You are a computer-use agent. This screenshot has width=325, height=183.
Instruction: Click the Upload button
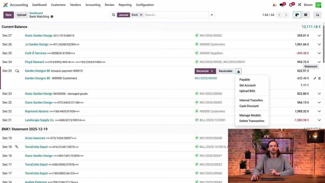point(22,15)
